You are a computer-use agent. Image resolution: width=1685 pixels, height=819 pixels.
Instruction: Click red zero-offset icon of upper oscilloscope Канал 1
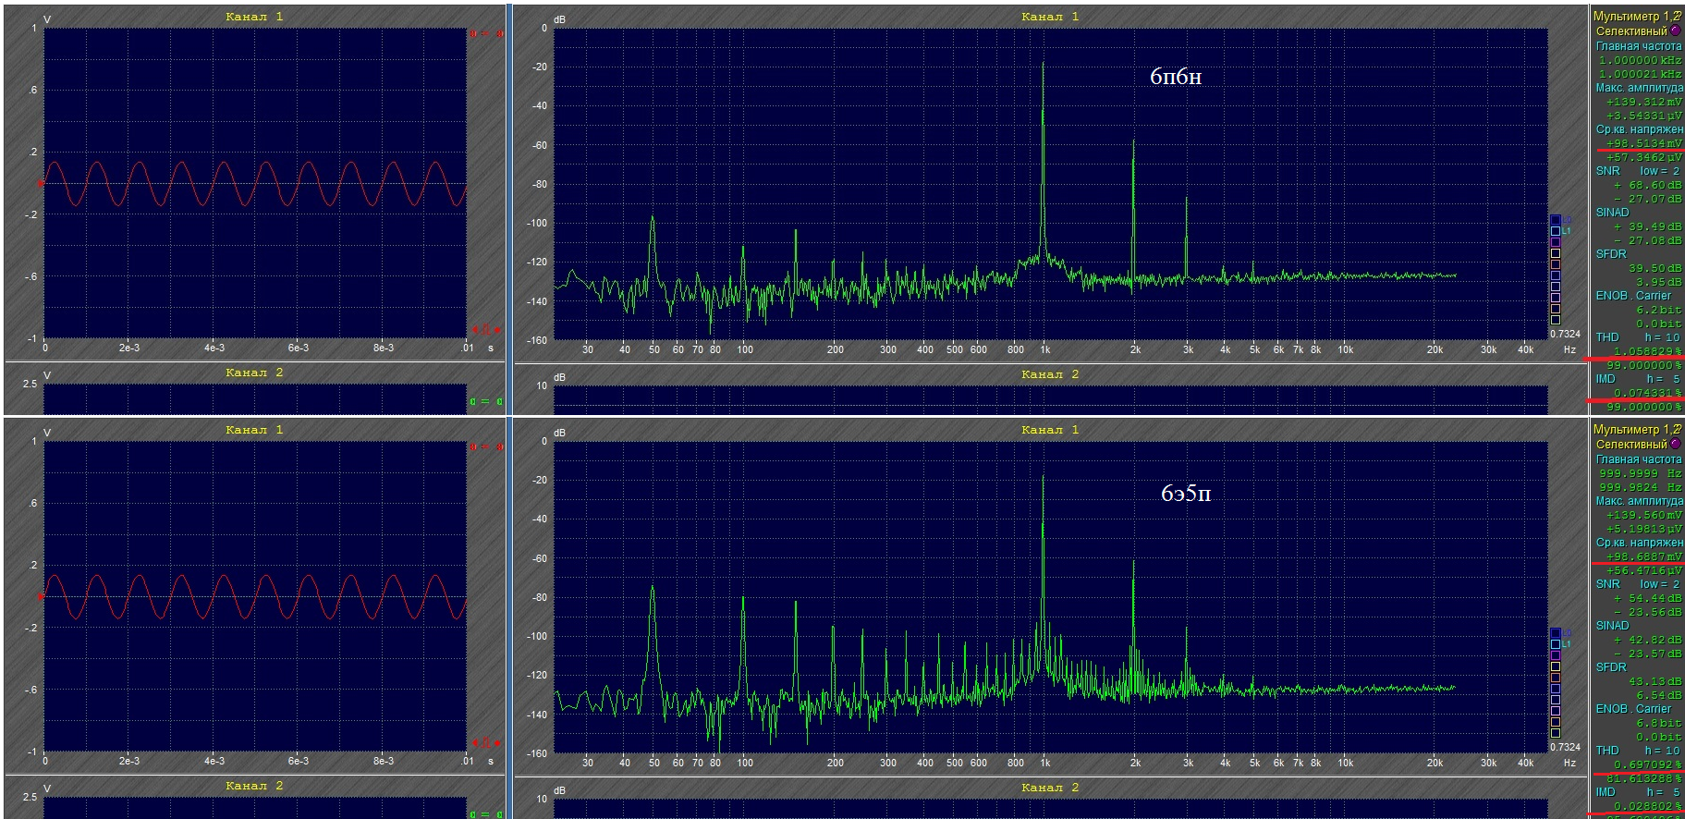click(x=486, y=34)
